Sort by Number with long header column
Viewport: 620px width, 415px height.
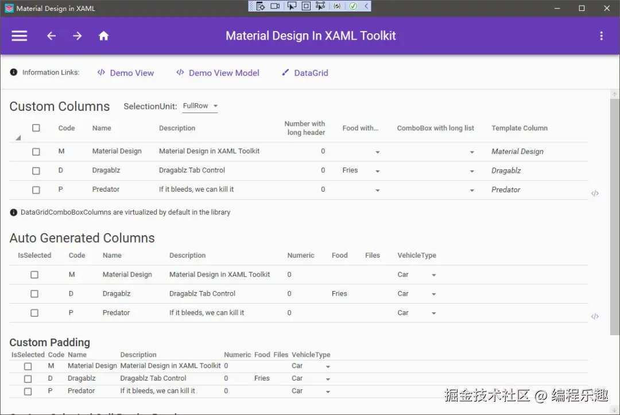click(x=304, y=128)
